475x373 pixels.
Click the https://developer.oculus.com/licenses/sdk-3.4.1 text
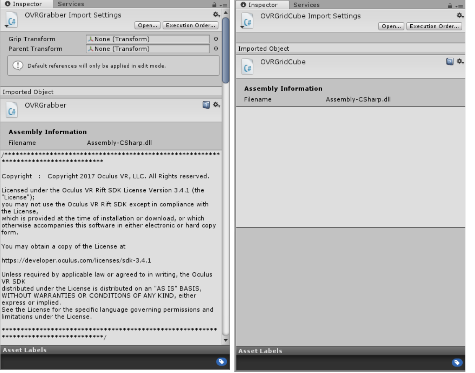point(76,260)
